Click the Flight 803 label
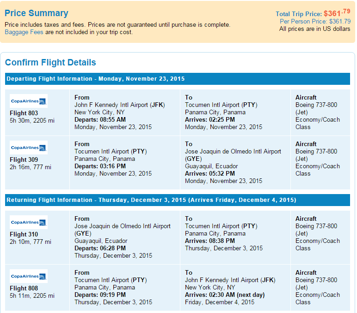The height and width of the screenshot is (313, 357). coord(24,113)
